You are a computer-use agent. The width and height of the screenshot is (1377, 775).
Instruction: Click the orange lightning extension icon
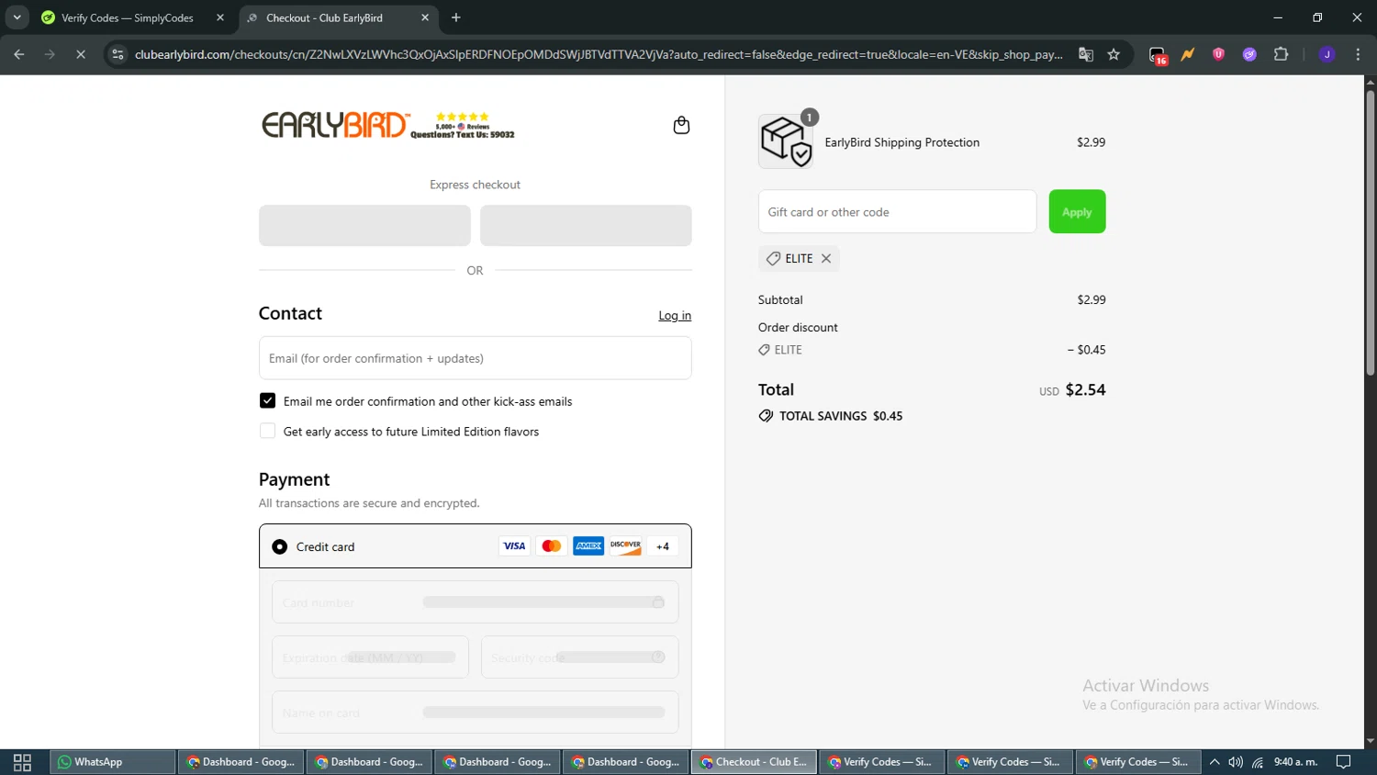click(x=1188, y=54)
